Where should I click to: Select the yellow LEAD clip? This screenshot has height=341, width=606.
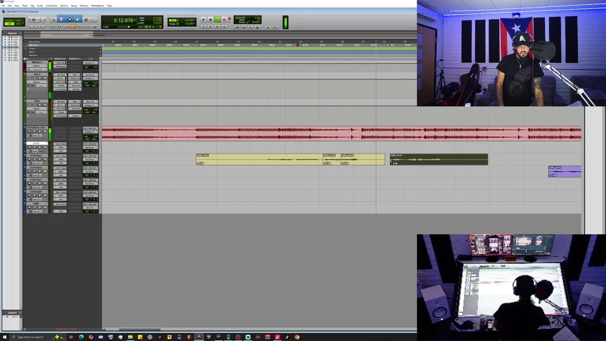(x=259, y=159)
